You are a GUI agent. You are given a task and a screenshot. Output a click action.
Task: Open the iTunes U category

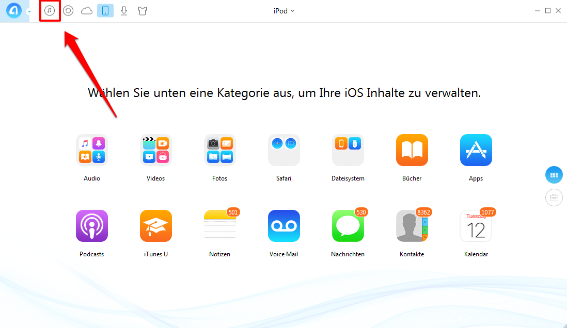[x=156, y=226]
